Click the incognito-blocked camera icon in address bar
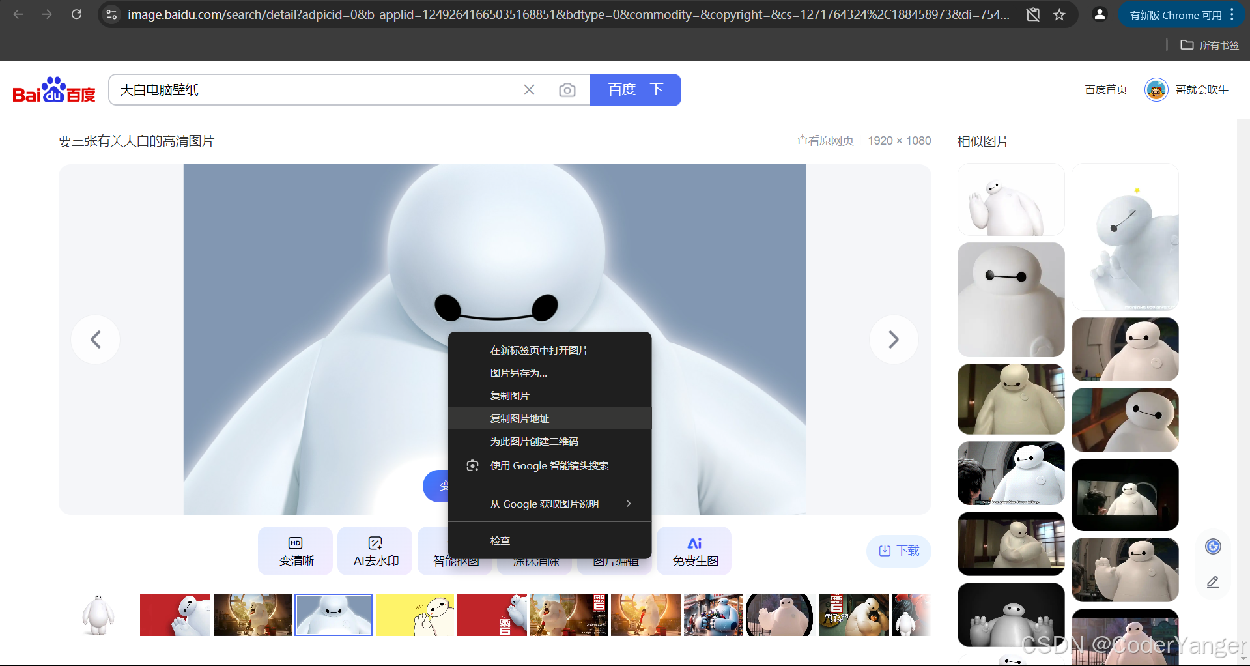Screen dimensions: 1250x666 1032,14
